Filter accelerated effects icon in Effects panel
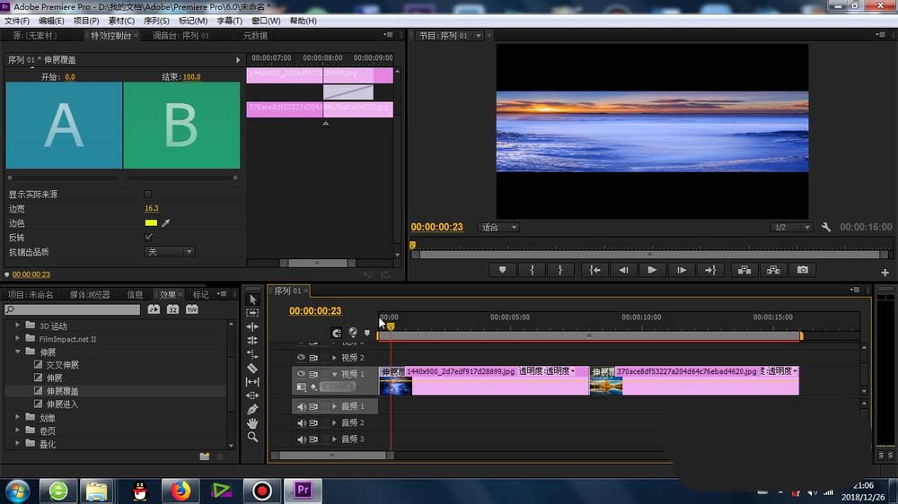898x504 pixels. click(154, 309)
